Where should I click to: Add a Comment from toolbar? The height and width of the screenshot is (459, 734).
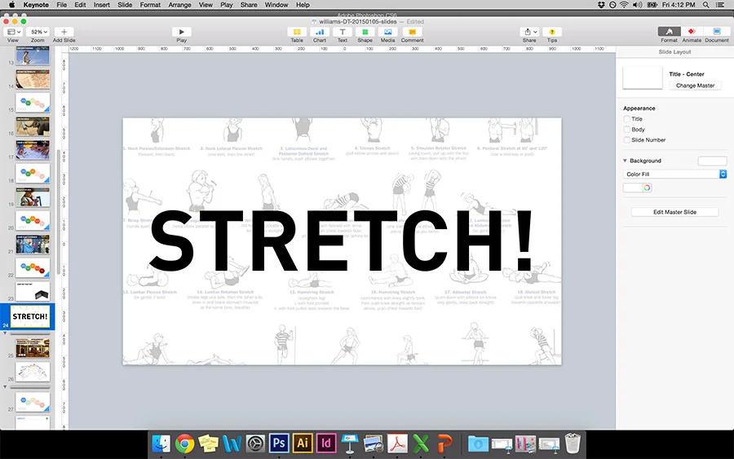click(x=413, y=32)
